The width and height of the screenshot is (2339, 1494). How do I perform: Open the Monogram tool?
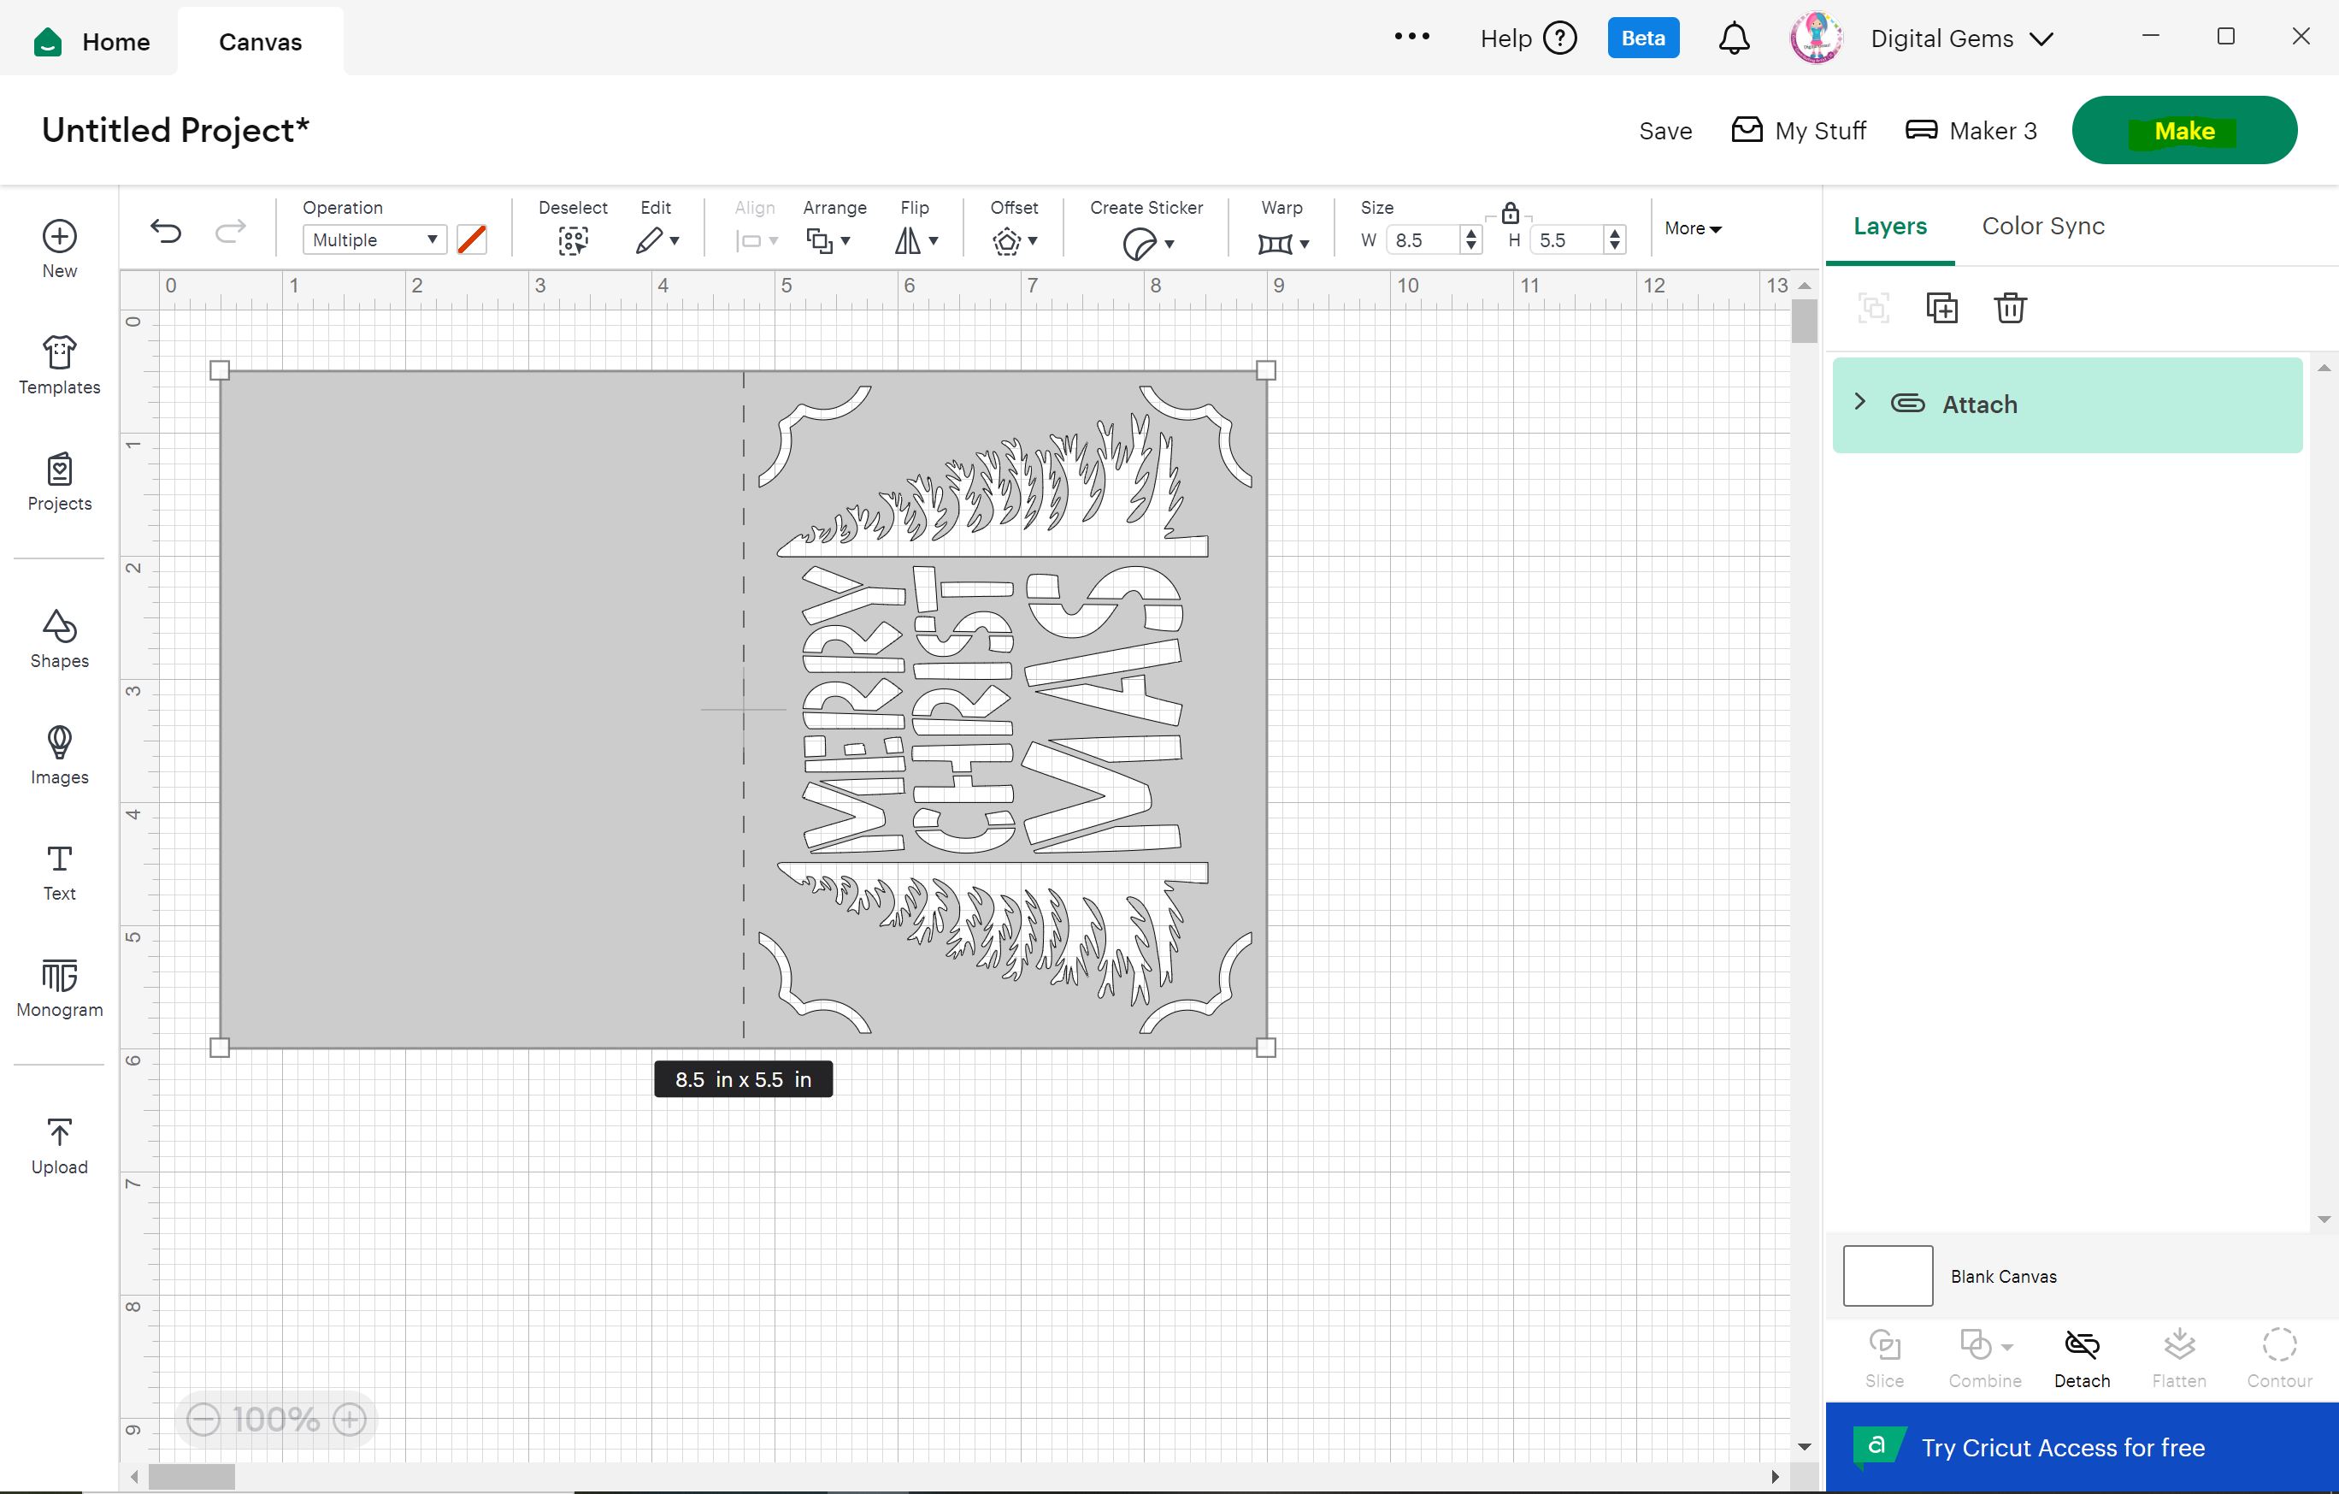coord(59,988)
